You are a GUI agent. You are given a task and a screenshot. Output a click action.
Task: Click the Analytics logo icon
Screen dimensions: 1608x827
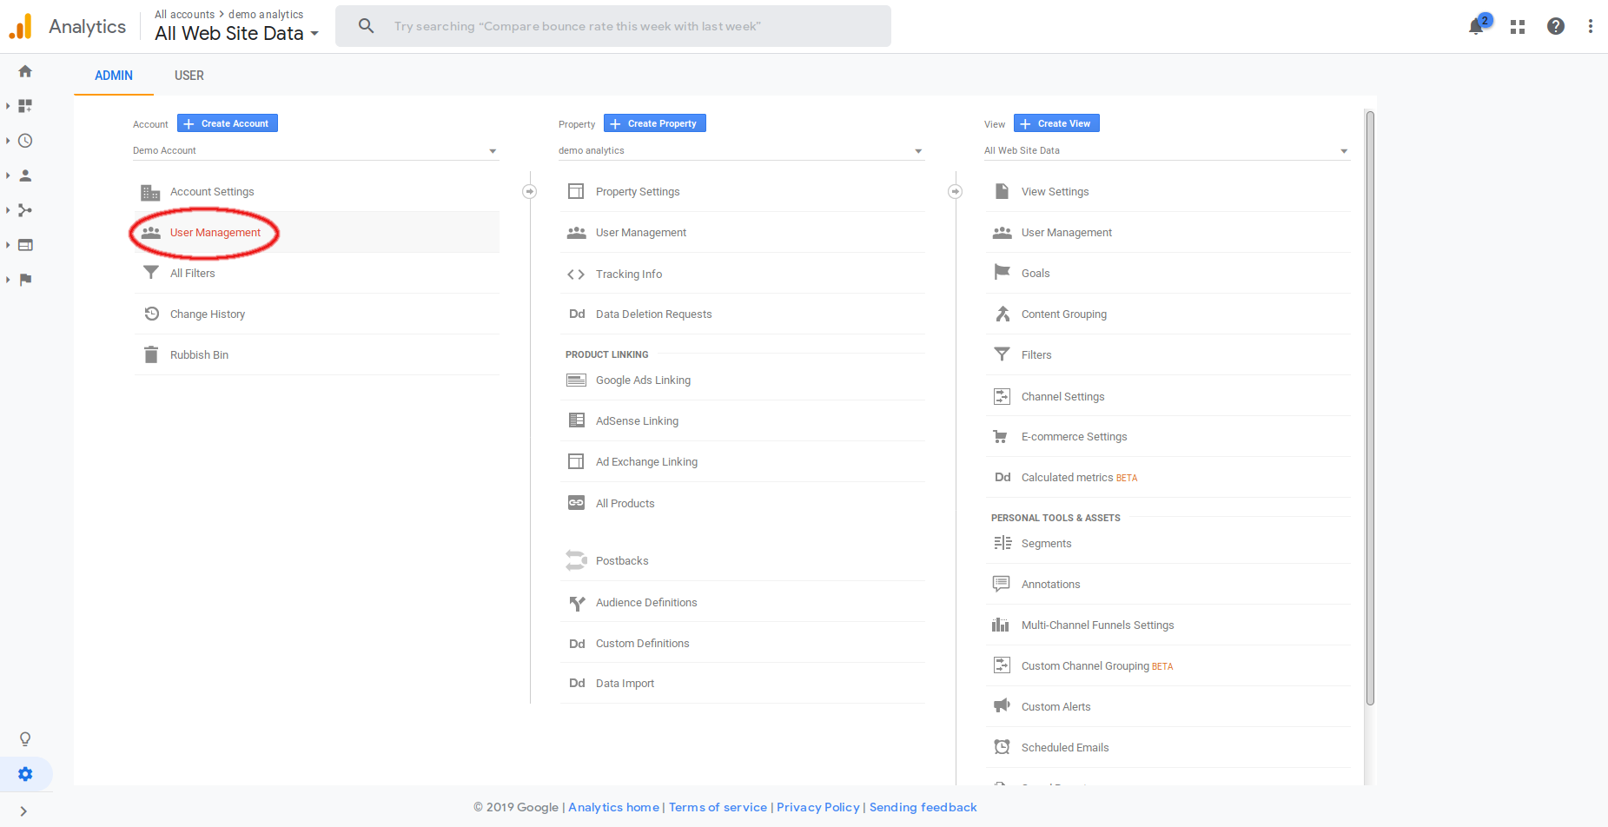pos(20,26)
